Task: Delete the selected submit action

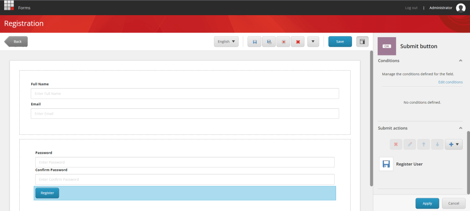Action: (x=396, y=144)
